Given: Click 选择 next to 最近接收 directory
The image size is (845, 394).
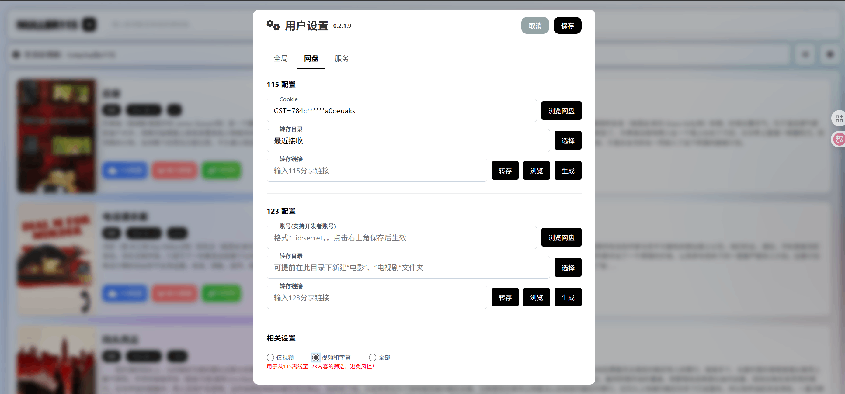Looking at the screenshot, I should coord(568,141).
